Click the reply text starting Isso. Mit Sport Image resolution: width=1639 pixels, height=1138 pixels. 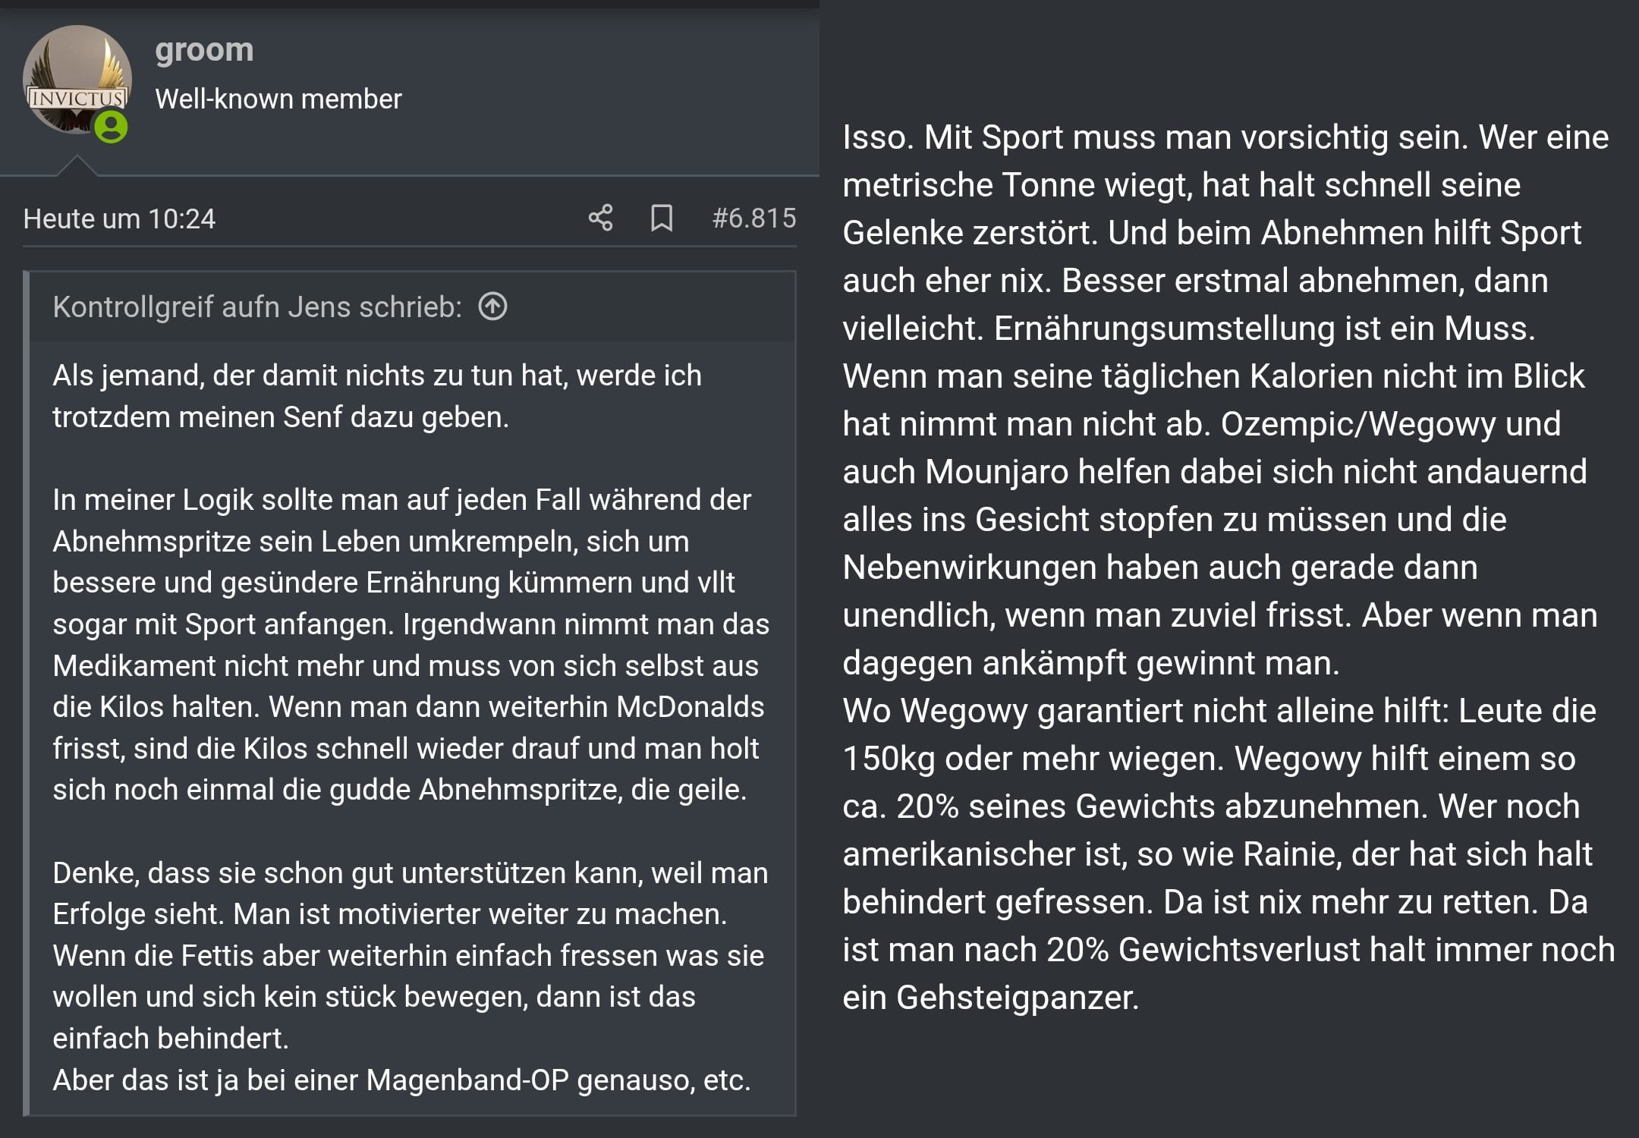[1225, 400]
